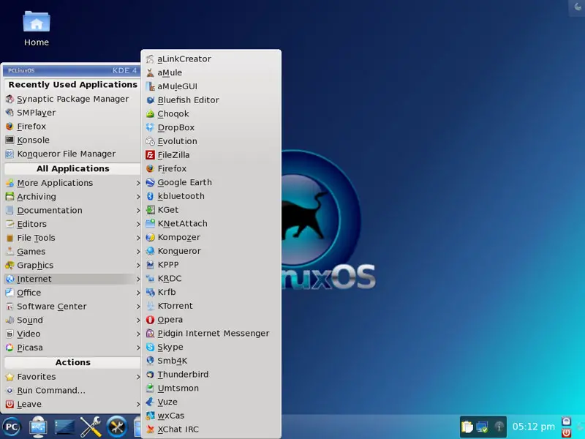The width and height of the screenshot is (585, 439).
Task: Start kbluetooth icon
Action: (x=150, y=196)
